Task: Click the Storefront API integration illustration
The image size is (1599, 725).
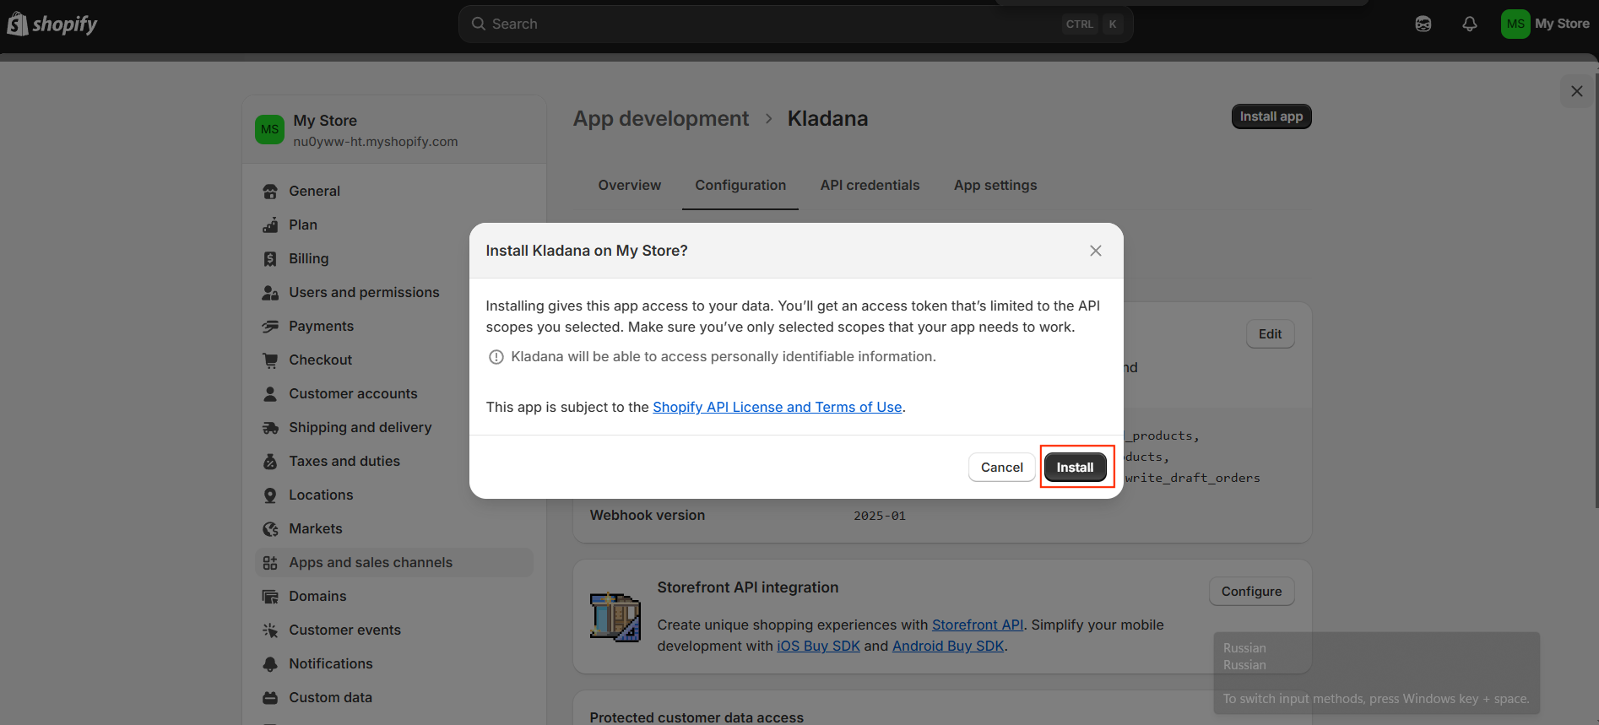Action: [615, 617]
